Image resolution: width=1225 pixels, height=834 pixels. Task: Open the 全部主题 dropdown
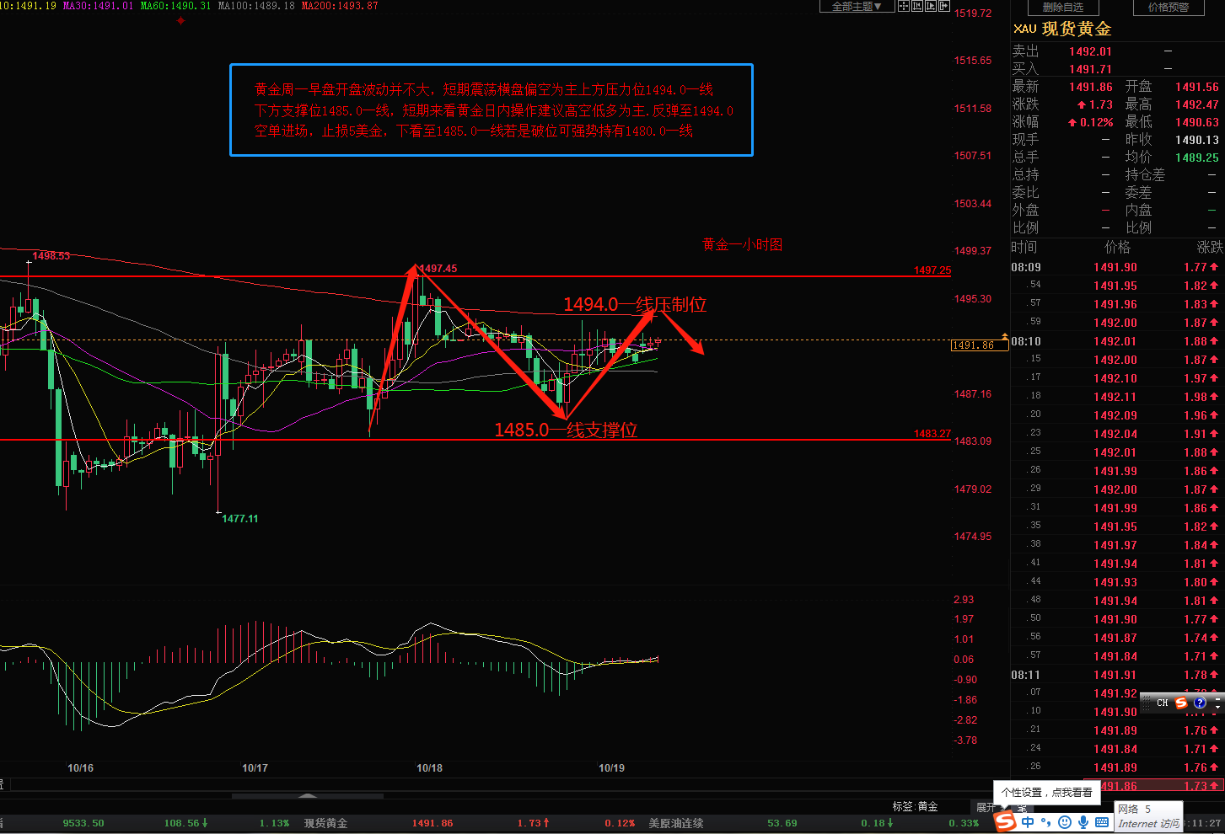pos(857,6)
